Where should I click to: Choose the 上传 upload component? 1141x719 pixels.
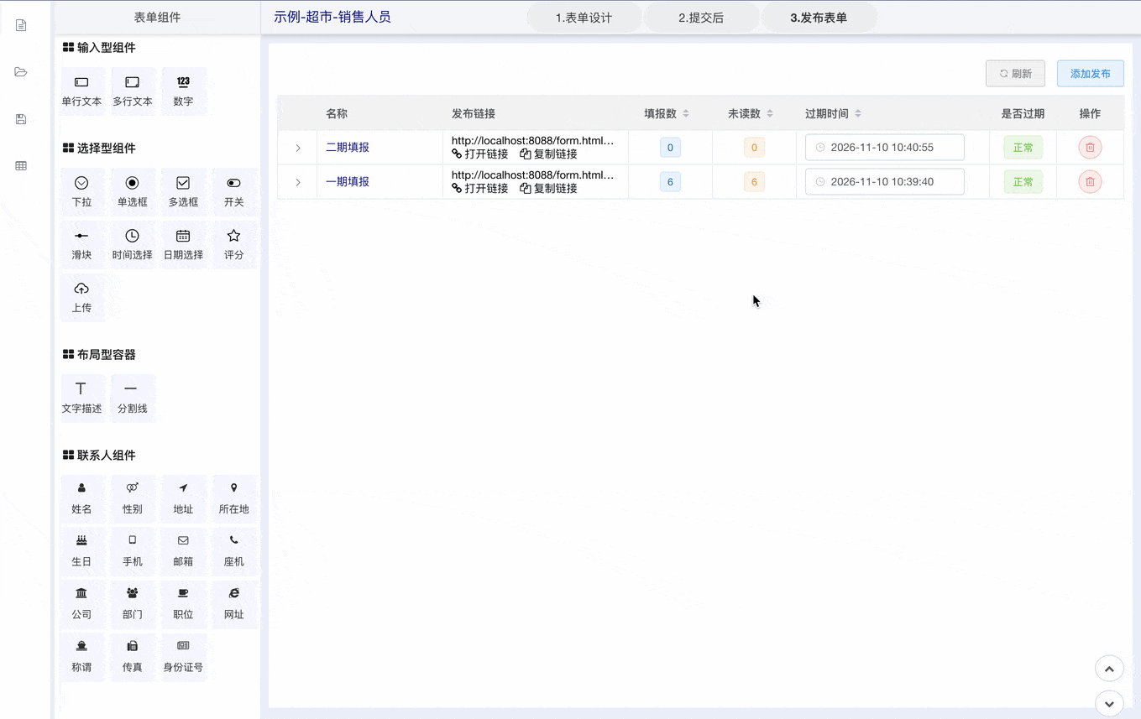(81, 297)
